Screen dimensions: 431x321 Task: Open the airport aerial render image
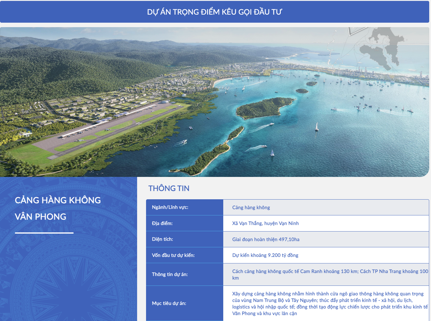(215, 102)
